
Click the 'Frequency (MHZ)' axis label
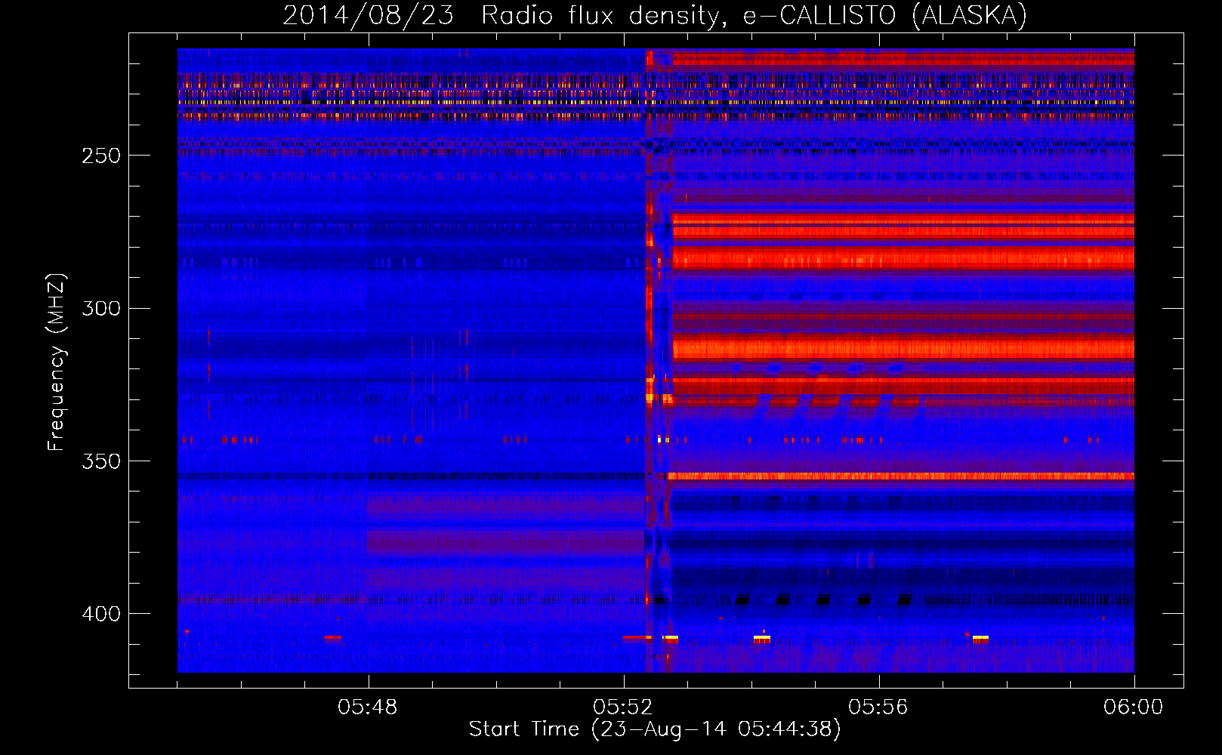57,362
